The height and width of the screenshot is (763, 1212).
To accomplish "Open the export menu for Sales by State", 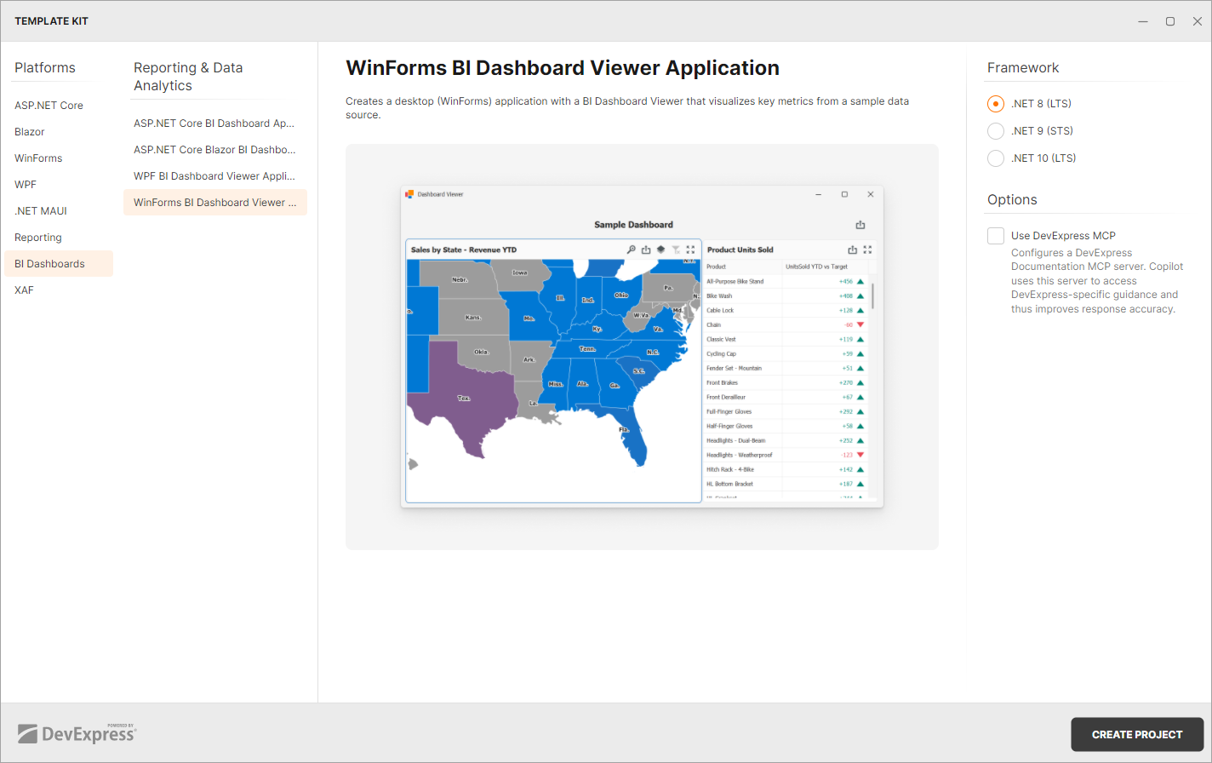I will [646, 250].
